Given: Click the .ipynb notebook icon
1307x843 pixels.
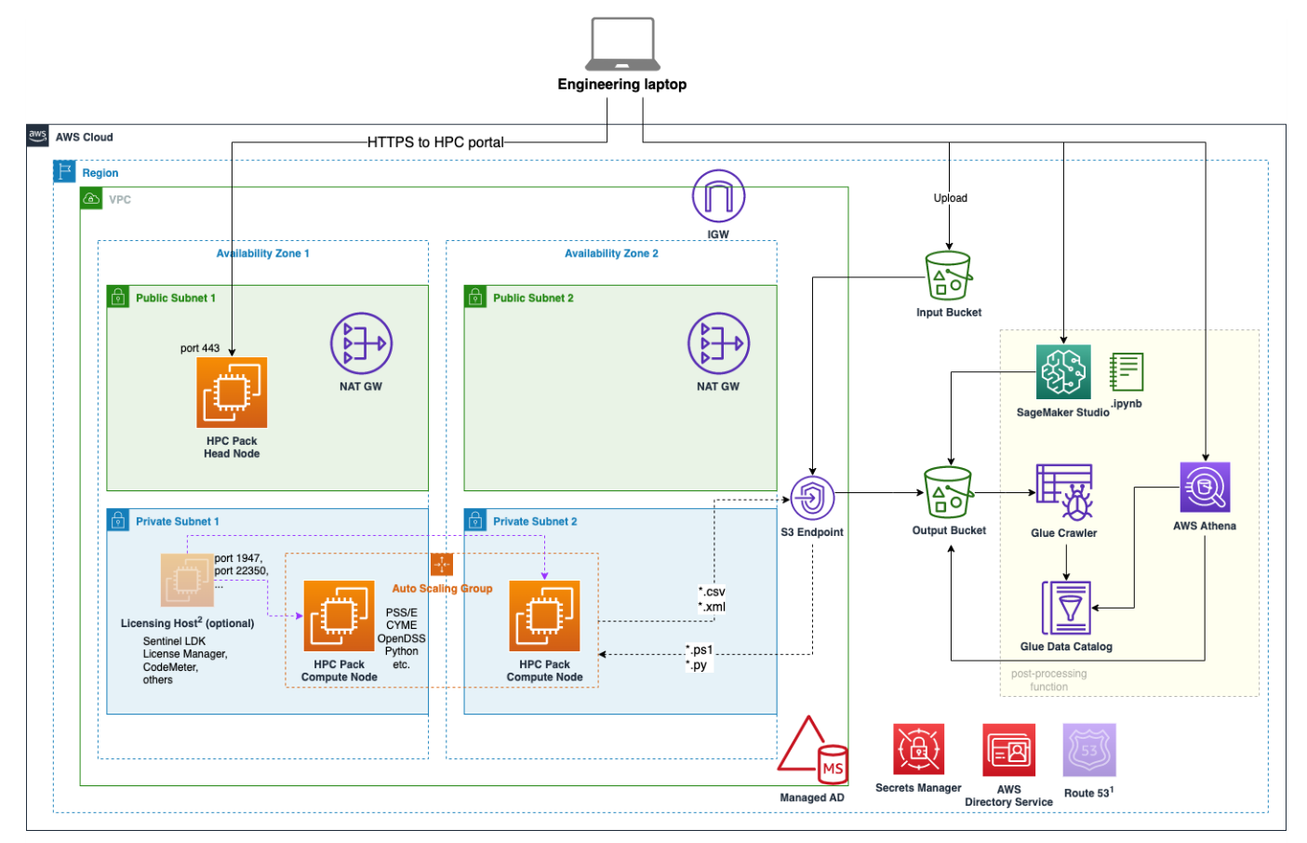Looking at the screenshot, I should [1127, 372].
